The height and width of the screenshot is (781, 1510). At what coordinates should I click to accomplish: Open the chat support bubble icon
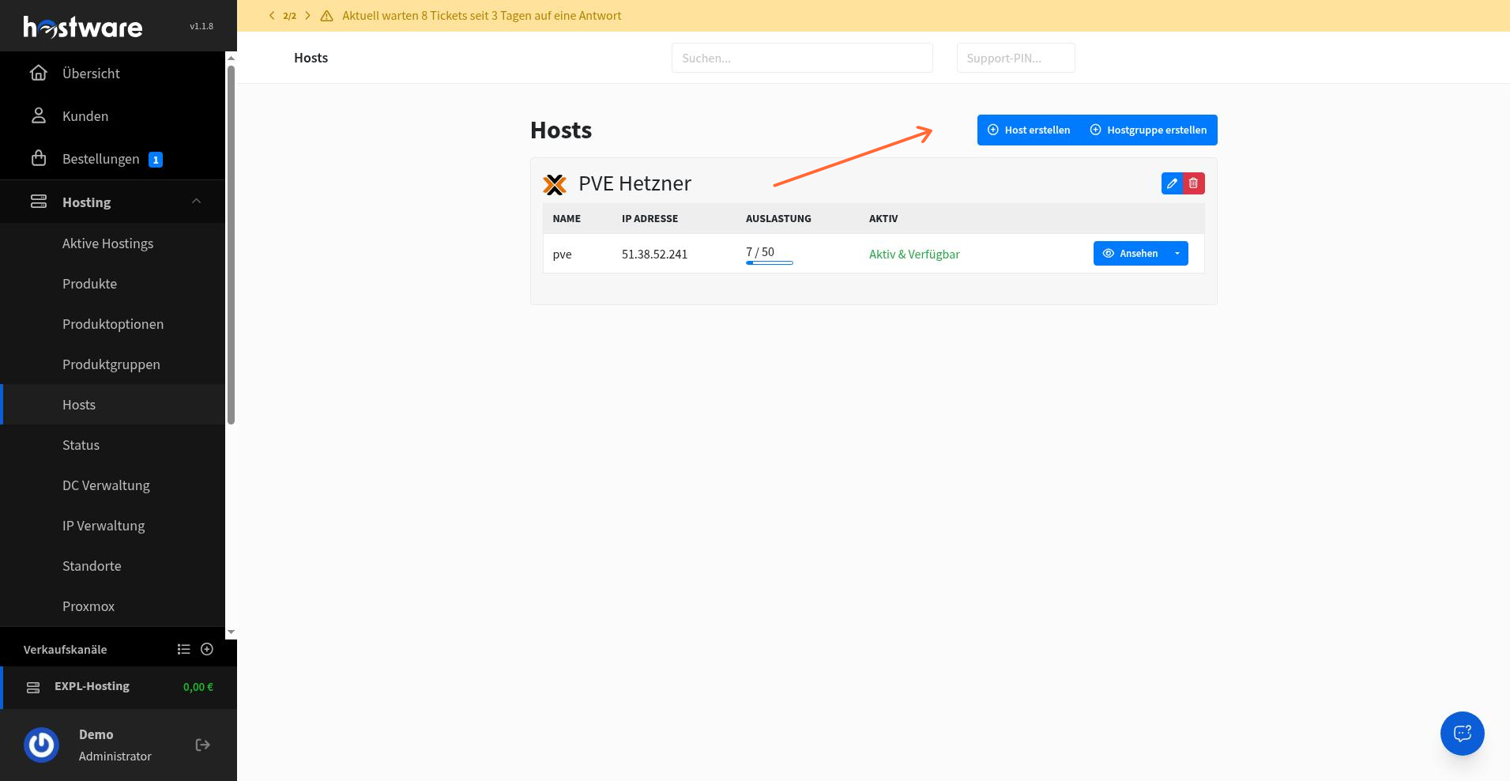click(1462, 734)
